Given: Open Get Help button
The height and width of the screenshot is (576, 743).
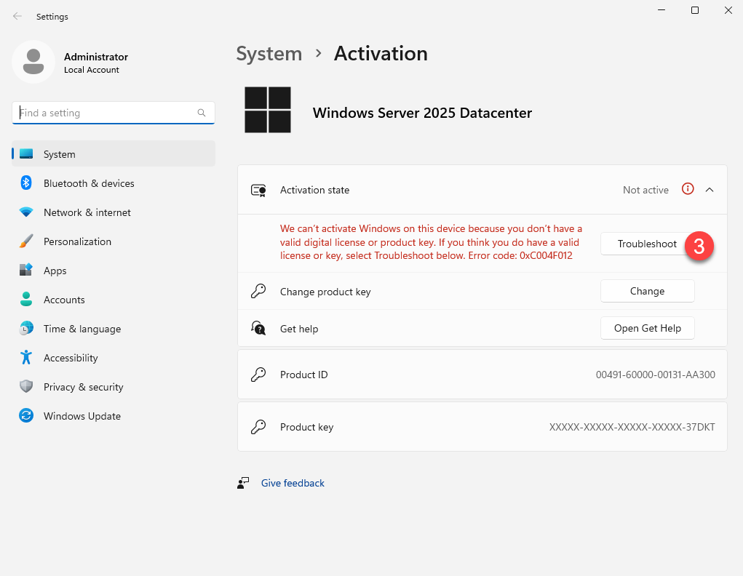Looking at the screenshot, I should click(647, 328).
